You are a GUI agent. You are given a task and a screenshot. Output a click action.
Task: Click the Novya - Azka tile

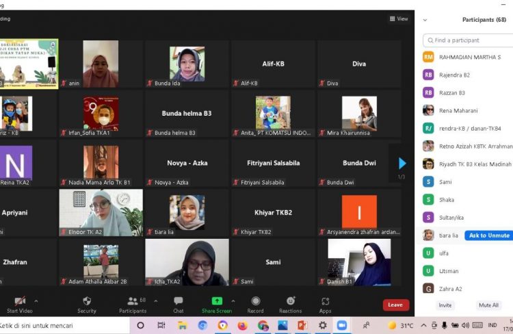pos(187,163)
